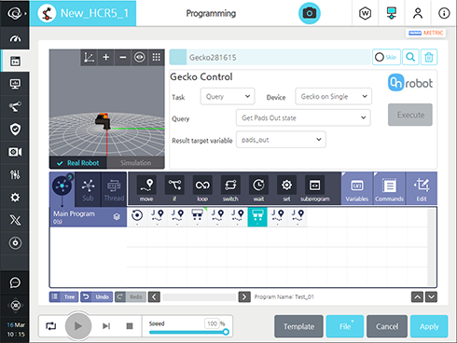Click the Template button
457x343 pixels.
coord(298,326)
